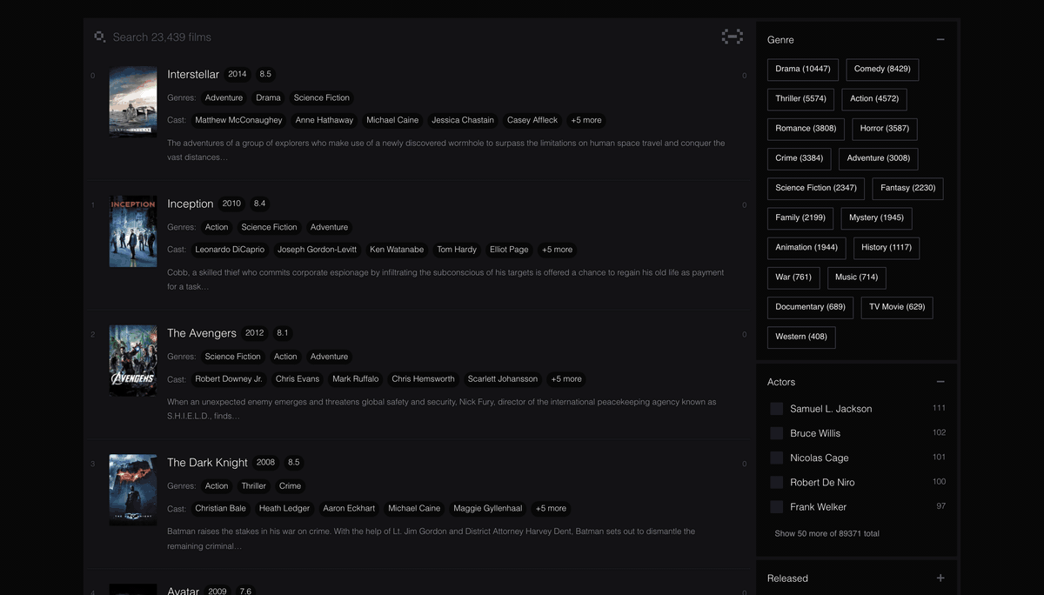Open the Inception poster thumbnail
Screen dimensions: 1044x595
point(133,231)
